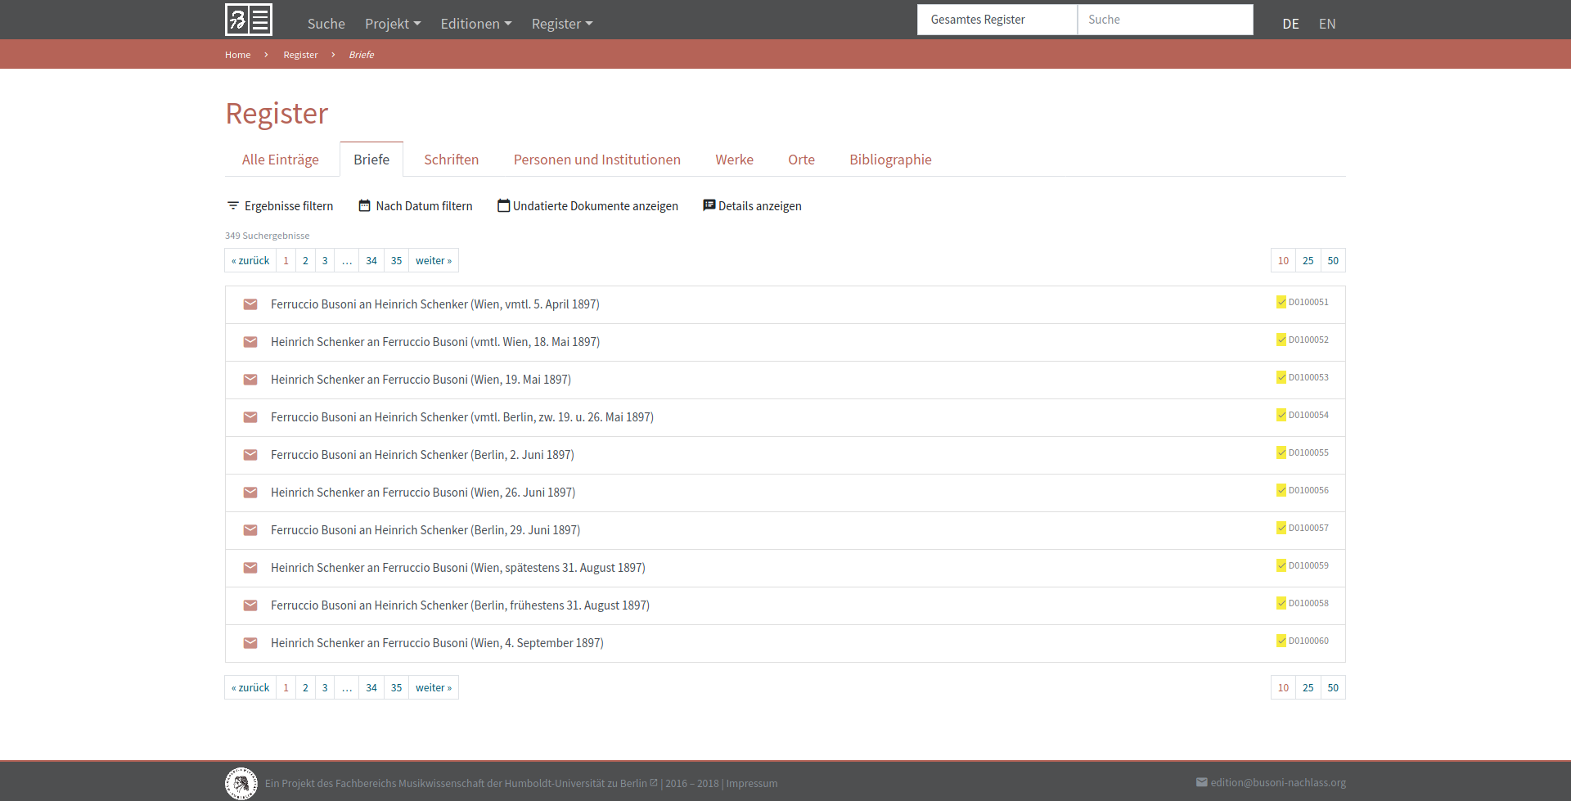Expand the Ergebnisse filtern panel

point(280,206)
